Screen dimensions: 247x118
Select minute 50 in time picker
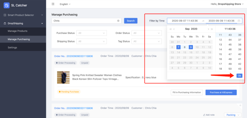coord(230,69)
